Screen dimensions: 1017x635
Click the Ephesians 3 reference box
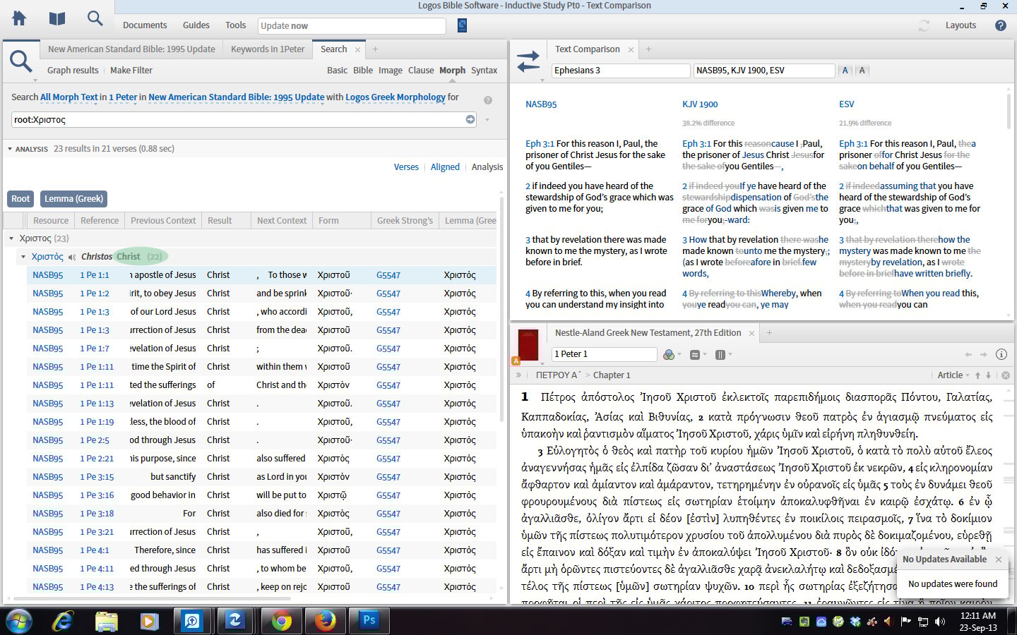(621, 71)
